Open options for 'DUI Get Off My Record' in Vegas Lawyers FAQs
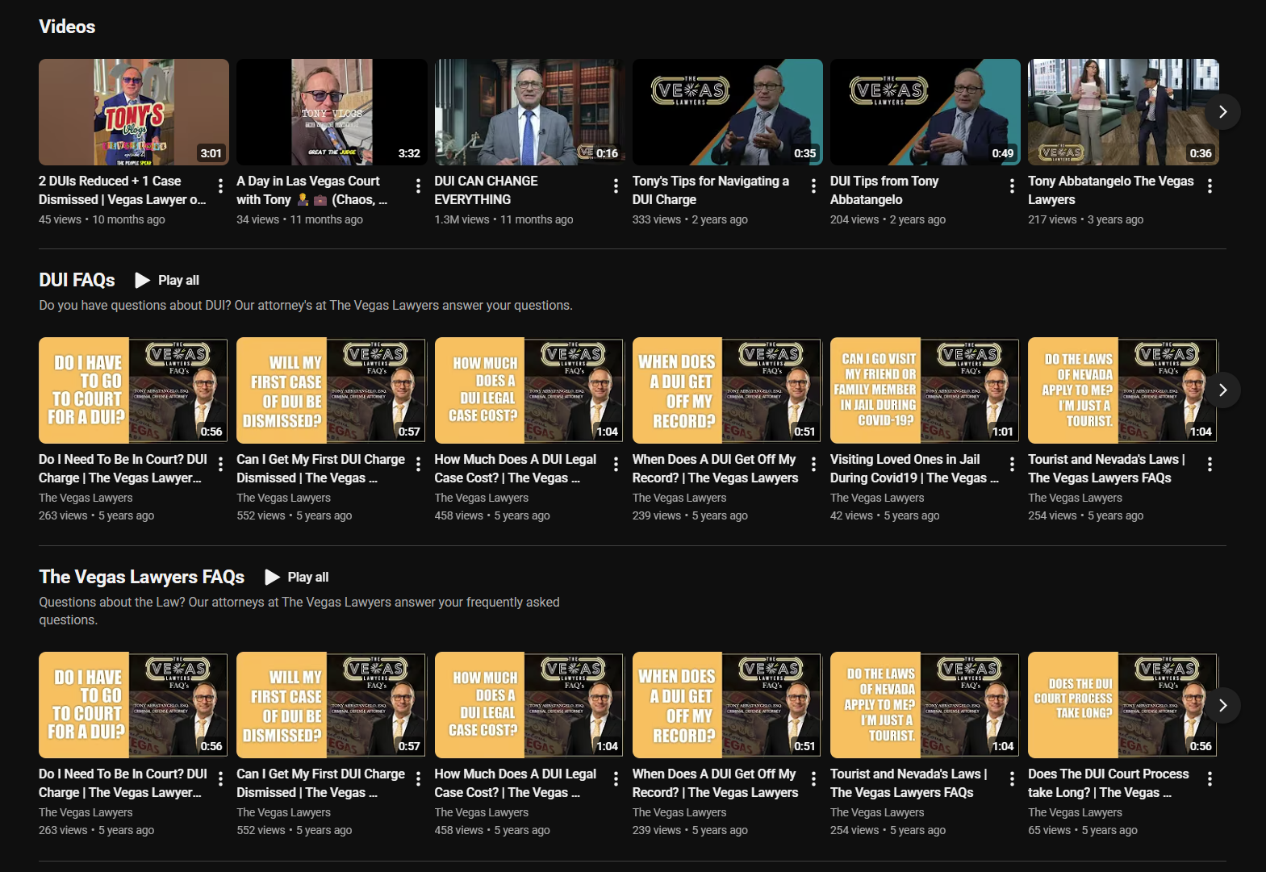The width and height of the screenshot is (1266, 872). tap(813, 779)
